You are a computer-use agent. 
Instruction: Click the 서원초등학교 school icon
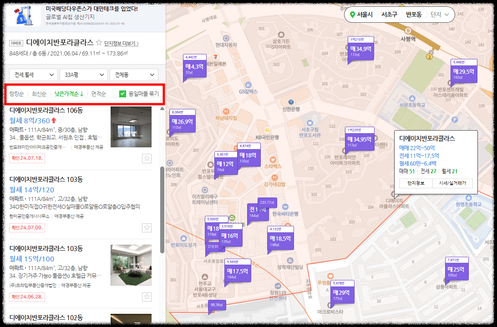pyautogui.click(x=412, y=98)
